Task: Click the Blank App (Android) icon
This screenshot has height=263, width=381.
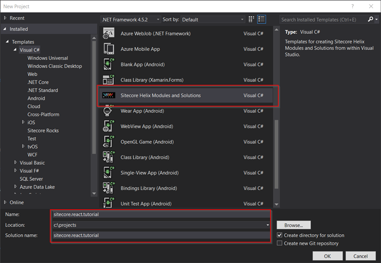Action: click(x=108, y=65)
